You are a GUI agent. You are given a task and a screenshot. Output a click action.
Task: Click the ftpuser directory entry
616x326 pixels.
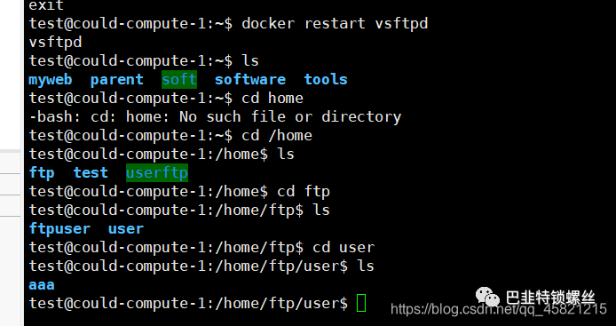59,229
